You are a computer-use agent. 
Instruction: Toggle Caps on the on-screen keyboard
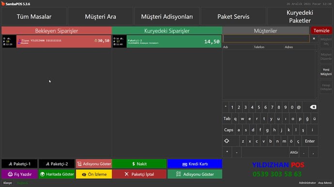228,130
